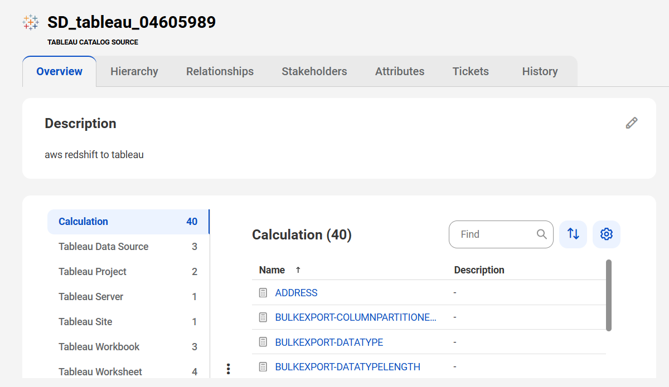This screenshot has width=669, height=387.
Task: Click calculator icon beside BULKEXPORT-COLUMNPARTITIONE…
Action: tap(263, 317)
